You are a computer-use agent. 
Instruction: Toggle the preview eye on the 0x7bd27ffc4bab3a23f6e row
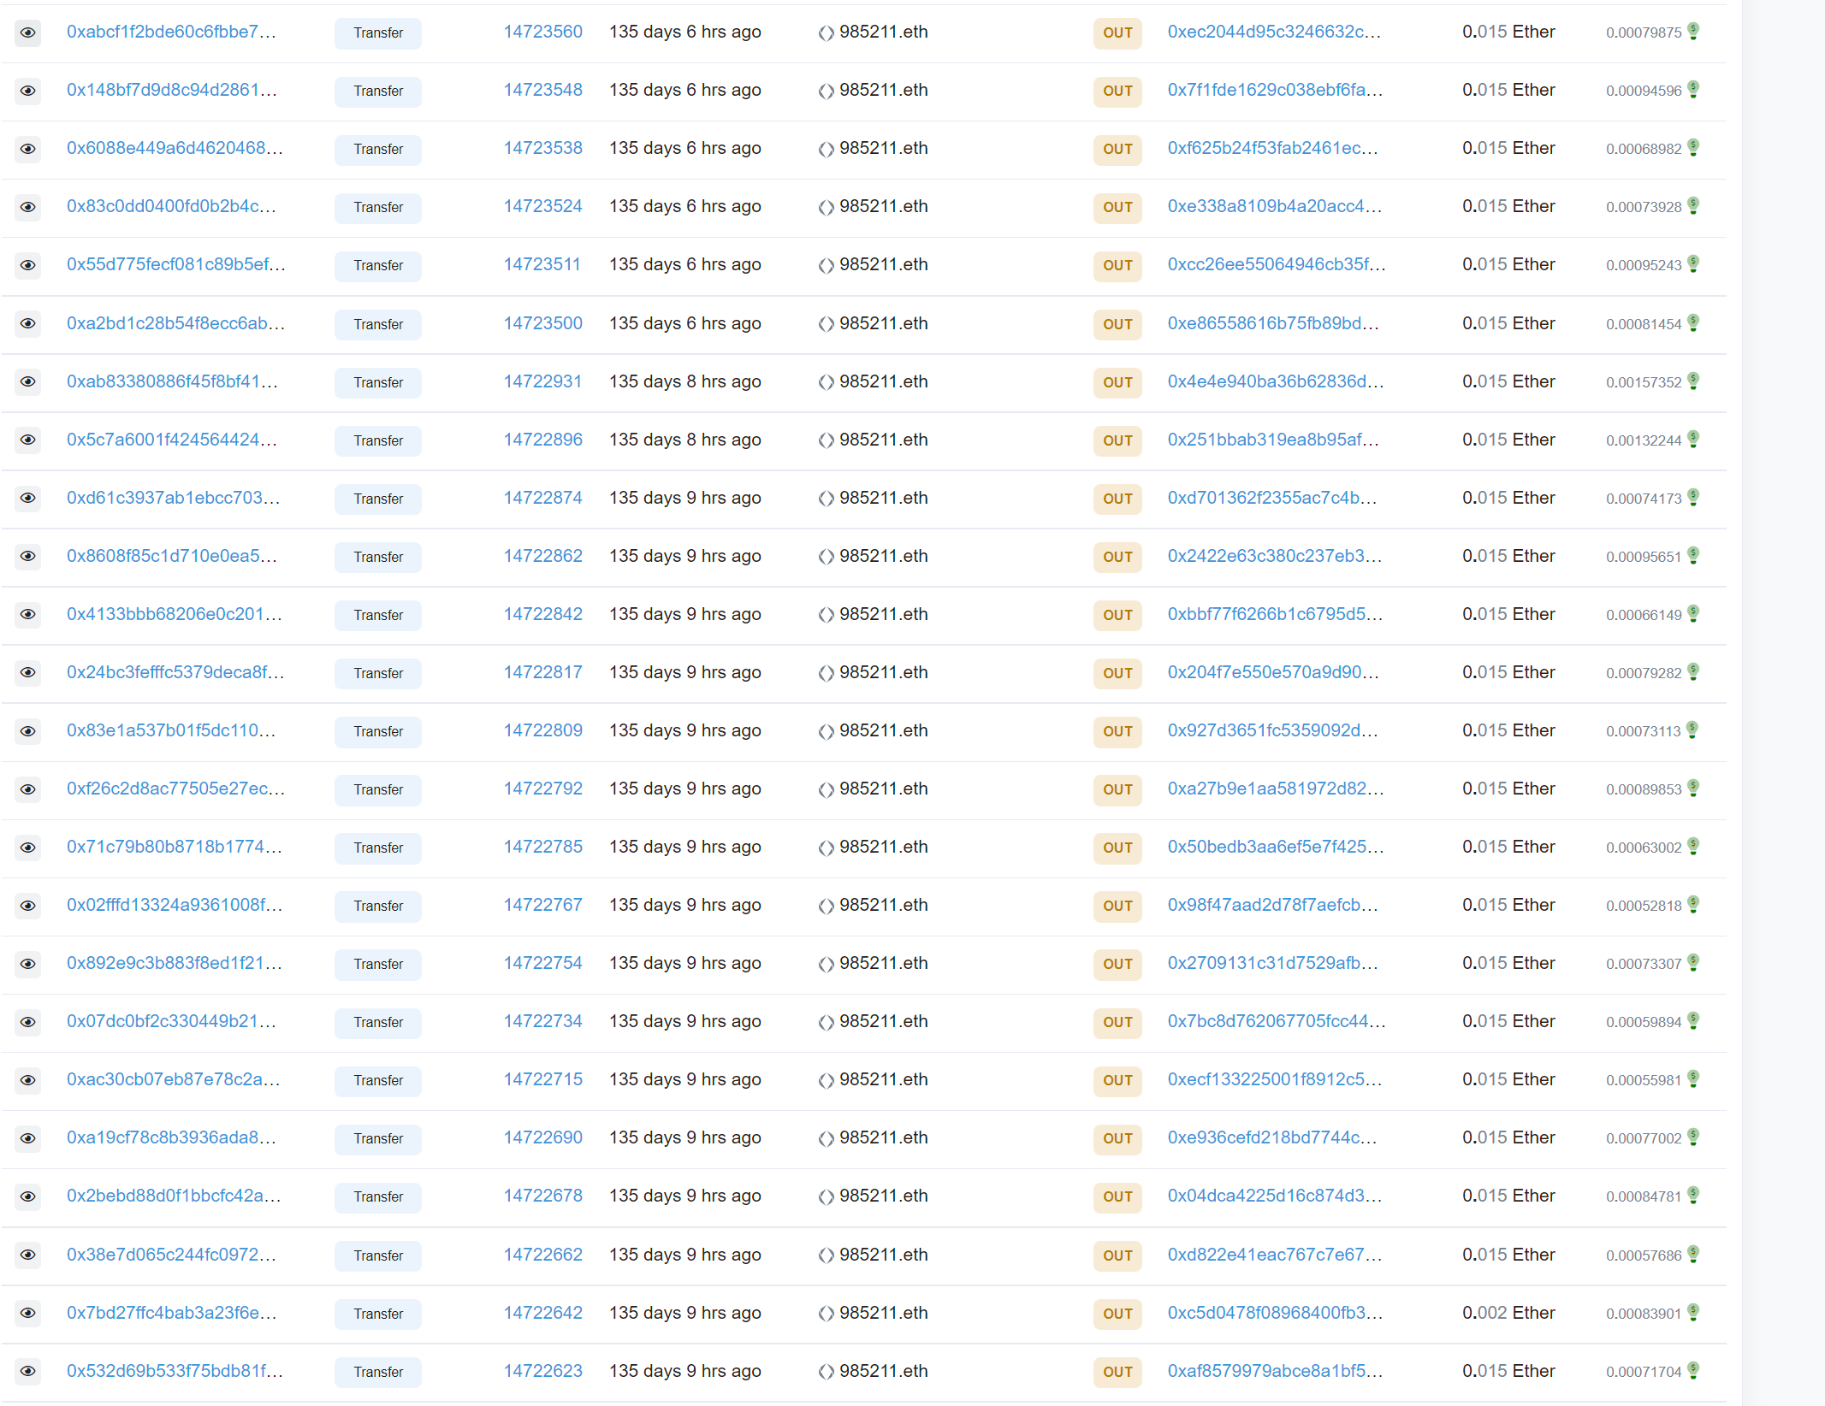(28, 1314)
